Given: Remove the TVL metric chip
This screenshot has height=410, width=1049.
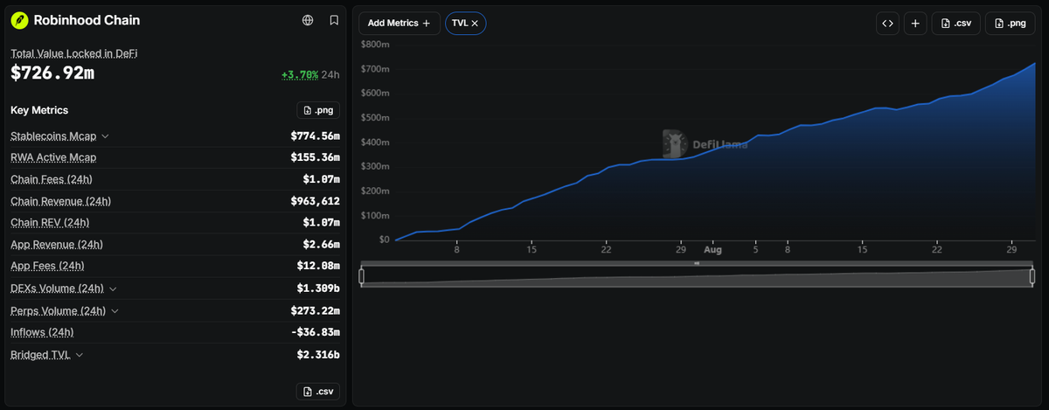Looking at the screenshot, I should coord(475,24).
